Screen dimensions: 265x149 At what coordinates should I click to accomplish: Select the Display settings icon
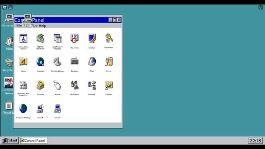(x=92, y=38)
